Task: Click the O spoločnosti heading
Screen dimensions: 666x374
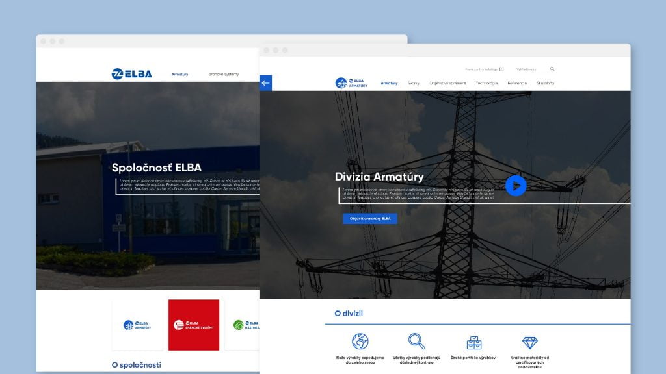Action: point(137,365)
